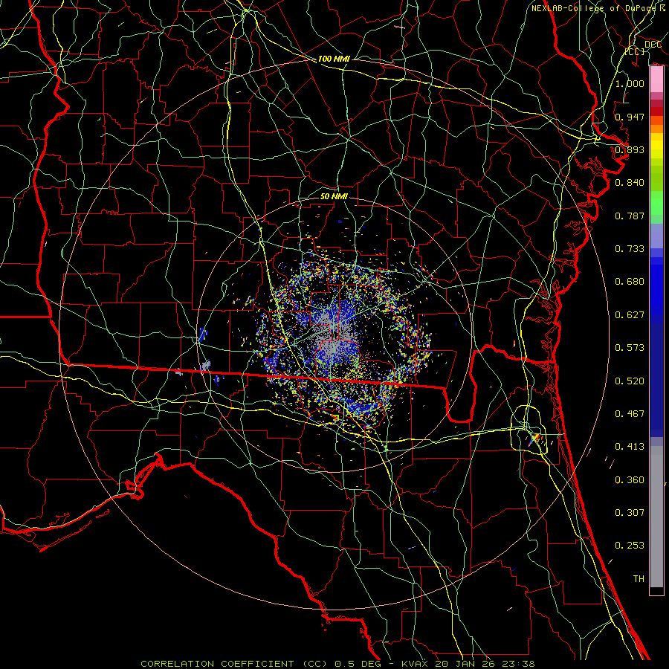Image resolution: width=669 pixels, height=669 pixels.
Task: Click the 0.893 scale value
Action: [x=630, y=149]
